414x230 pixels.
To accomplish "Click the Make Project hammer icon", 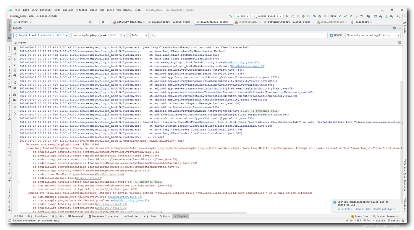I will pos(231,16).
